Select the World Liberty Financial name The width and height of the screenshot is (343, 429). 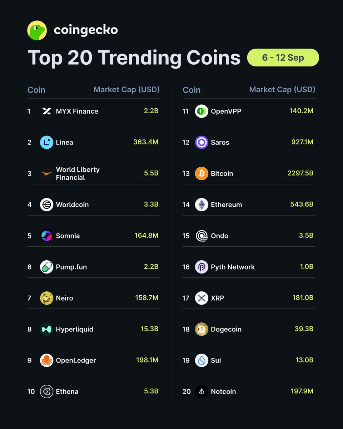tap(78, 173)
